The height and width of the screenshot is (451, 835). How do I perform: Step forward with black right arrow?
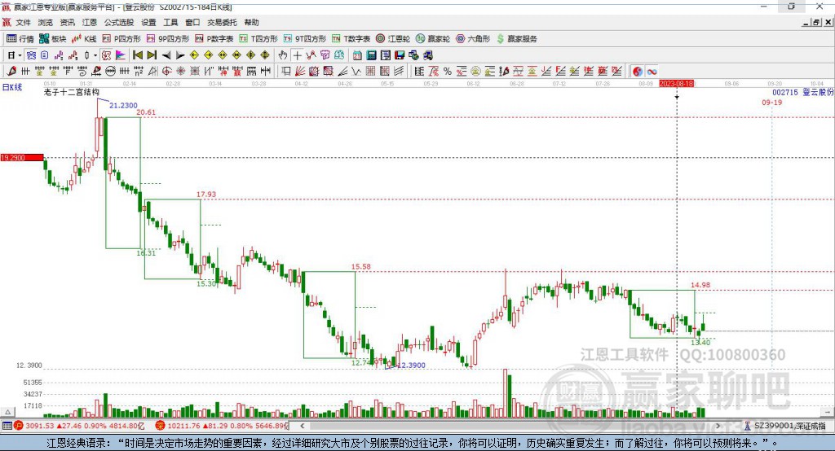pos(180,55)
